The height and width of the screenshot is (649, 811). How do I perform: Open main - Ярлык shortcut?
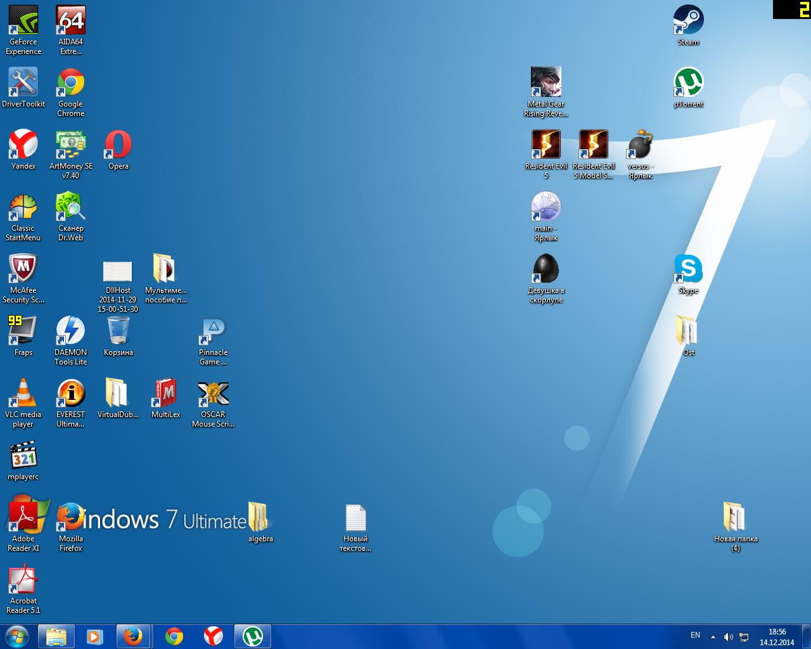pos(546,216)
